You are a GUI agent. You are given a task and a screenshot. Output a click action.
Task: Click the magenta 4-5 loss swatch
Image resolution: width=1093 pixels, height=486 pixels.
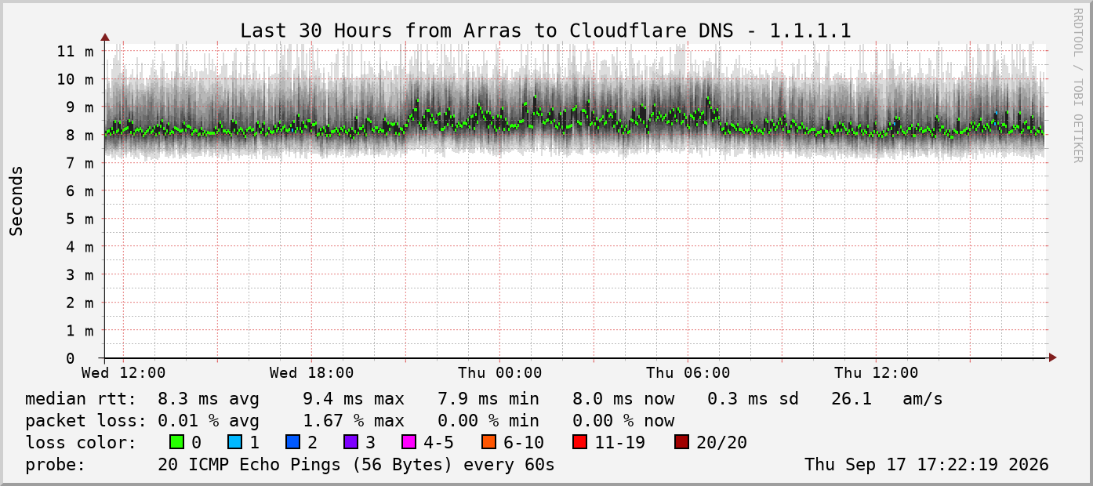point(409,442)
